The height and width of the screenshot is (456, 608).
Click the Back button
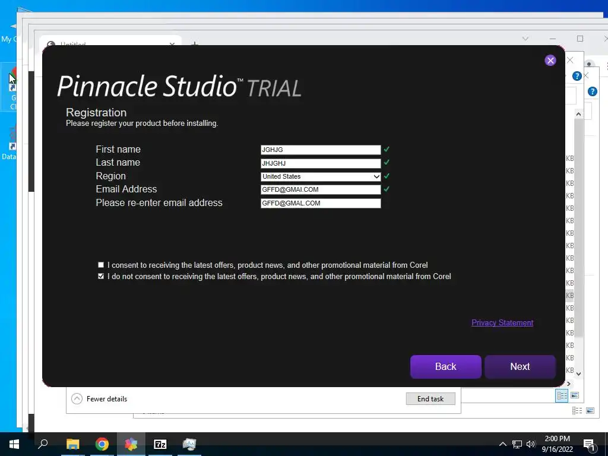pos(445,366)
